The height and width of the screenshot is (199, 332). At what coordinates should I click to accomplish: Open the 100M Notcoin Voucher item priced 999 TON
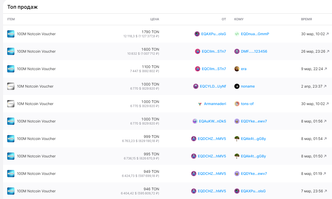pos(36,139)
